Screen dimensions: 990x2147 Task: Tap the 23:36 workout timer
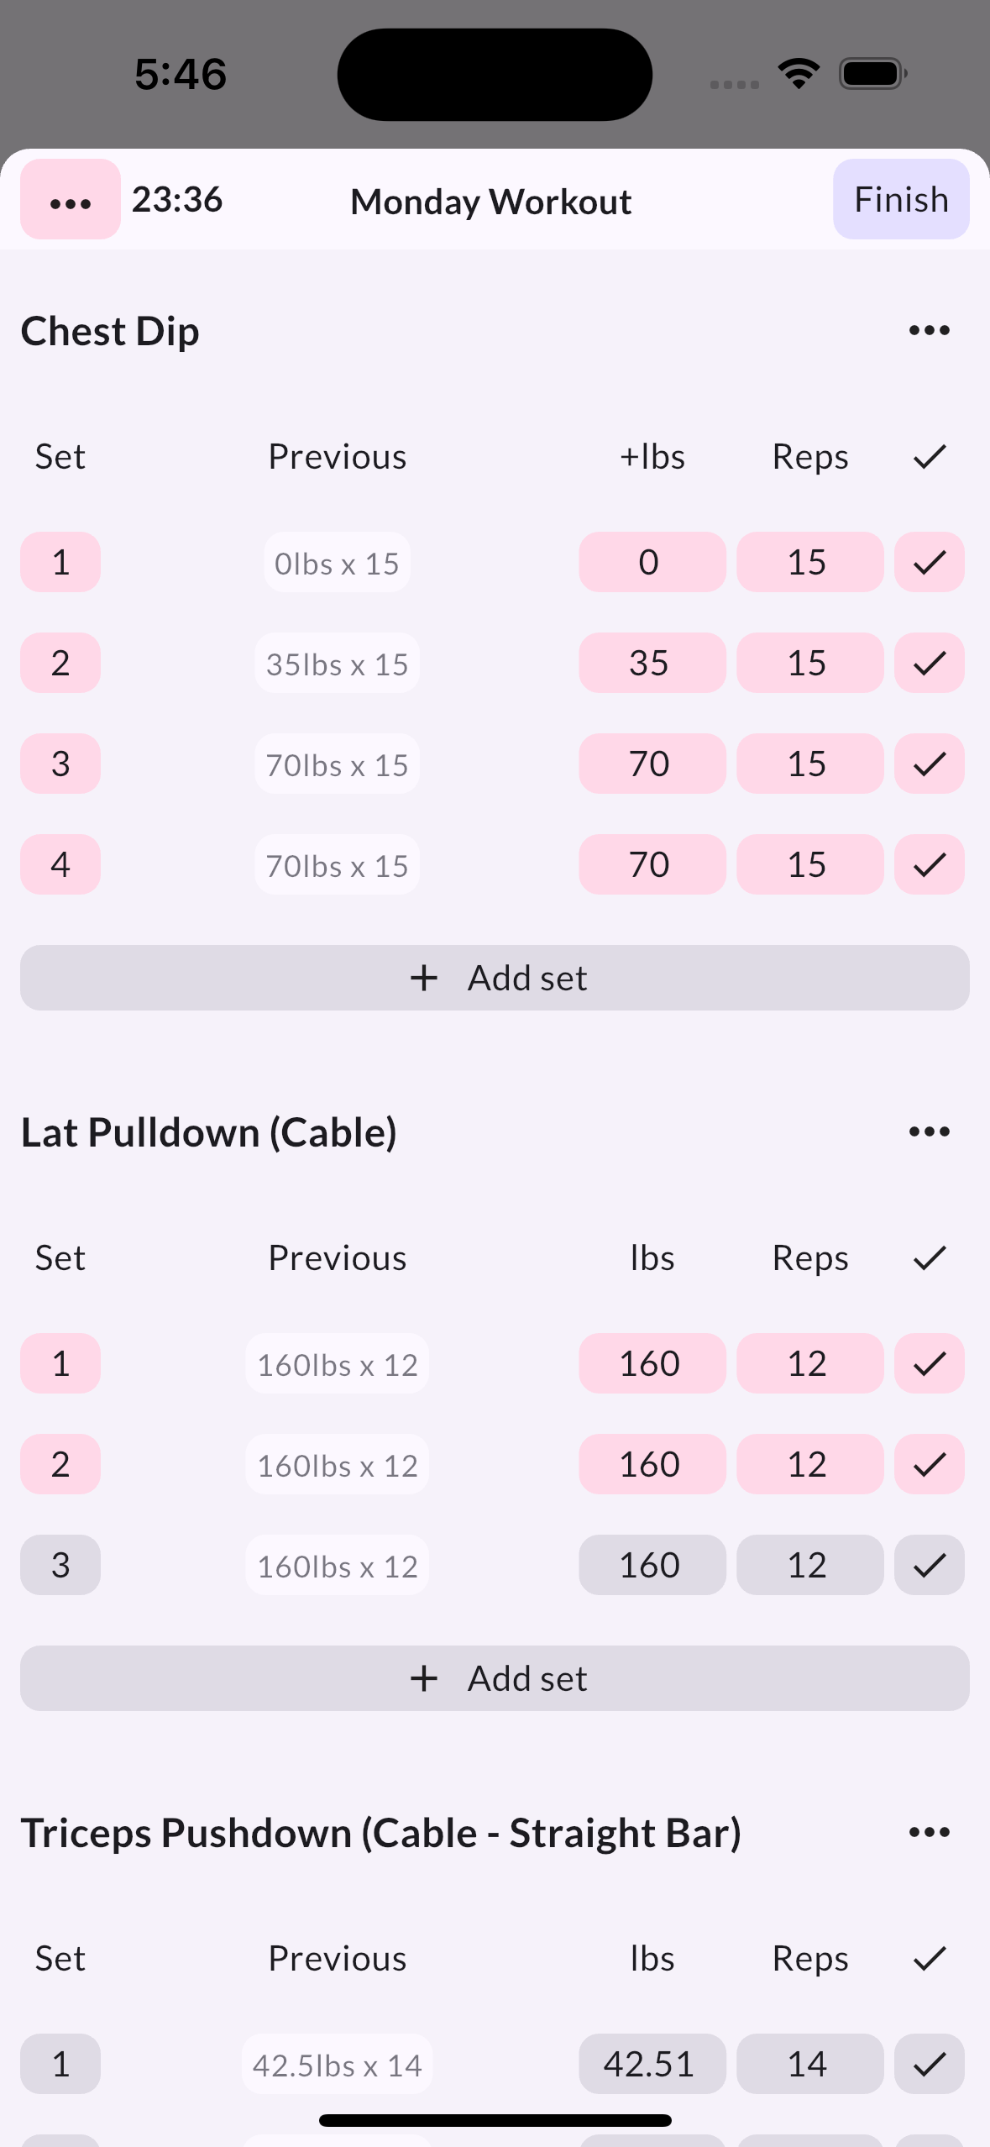coord(177,200)
